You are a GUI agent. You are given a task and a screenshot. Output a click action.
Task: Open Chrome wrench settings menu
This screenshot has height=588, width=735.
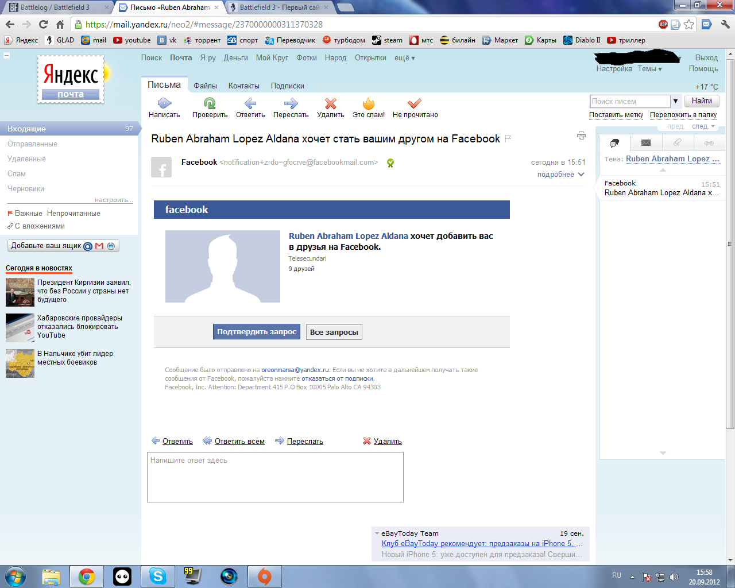(x=725, y=24)
